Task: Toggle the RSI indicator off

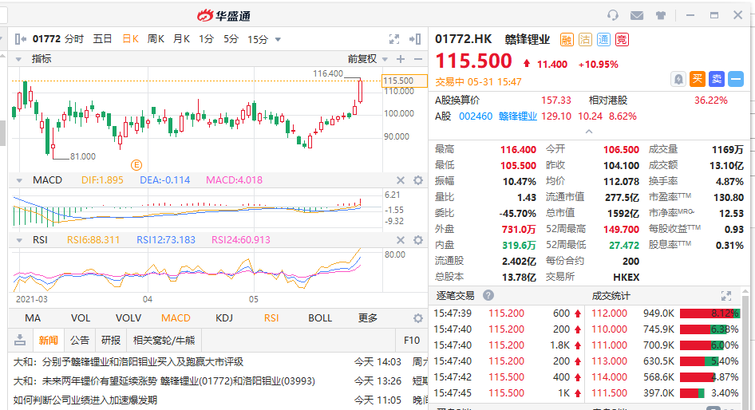Action: coord(271,318)
